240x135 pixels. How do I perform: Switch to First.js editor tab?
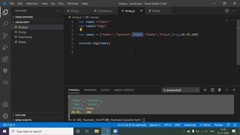tap(77, 11)
